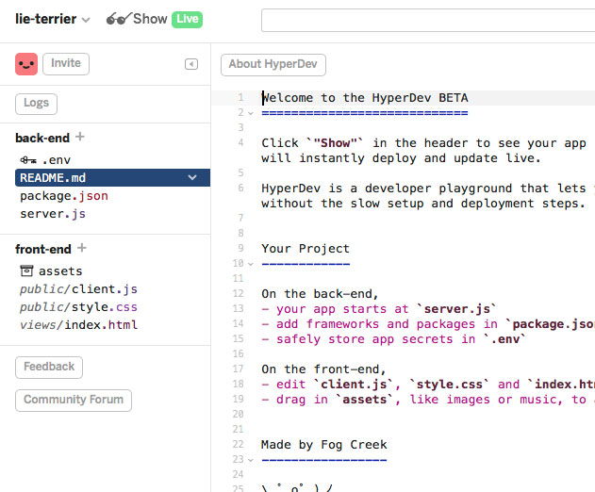Add a new back-end file with plus
Screen dimensions: 595x492
[x=80, y=137]
